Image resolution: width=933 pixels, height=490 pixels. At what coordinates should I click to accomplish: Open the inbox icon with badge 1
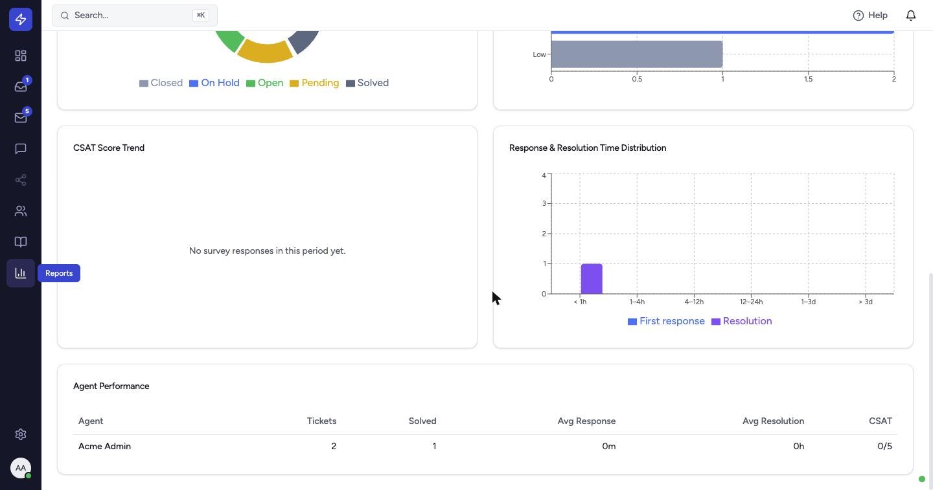point(21,87)
